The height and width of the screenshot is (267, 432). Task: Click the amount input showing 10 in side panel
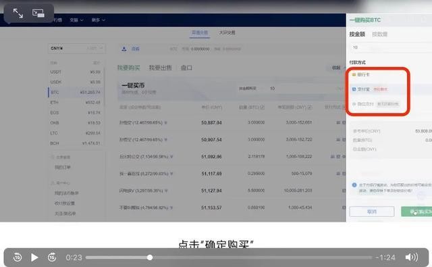[x=391, y=47]
